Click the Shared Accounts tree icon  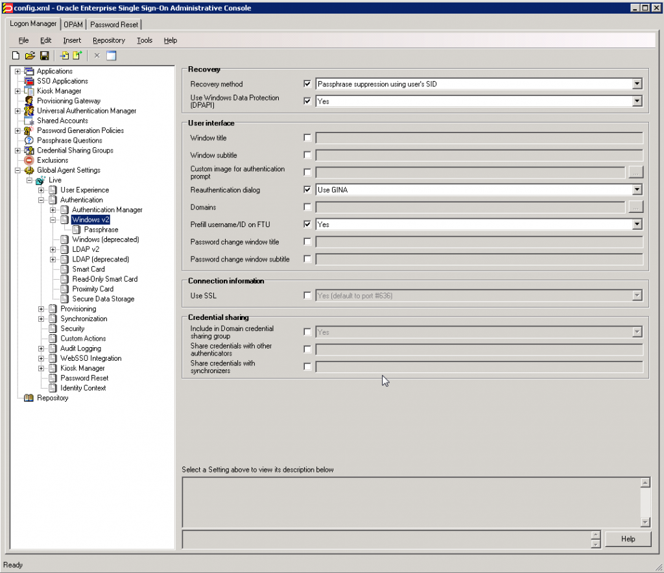tap(29, 121)
